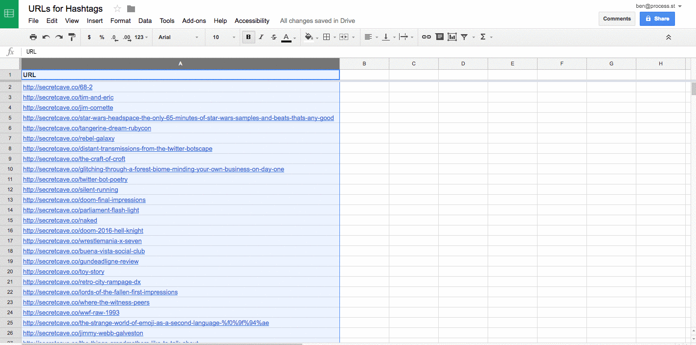Insert a chart

point(452,37)
